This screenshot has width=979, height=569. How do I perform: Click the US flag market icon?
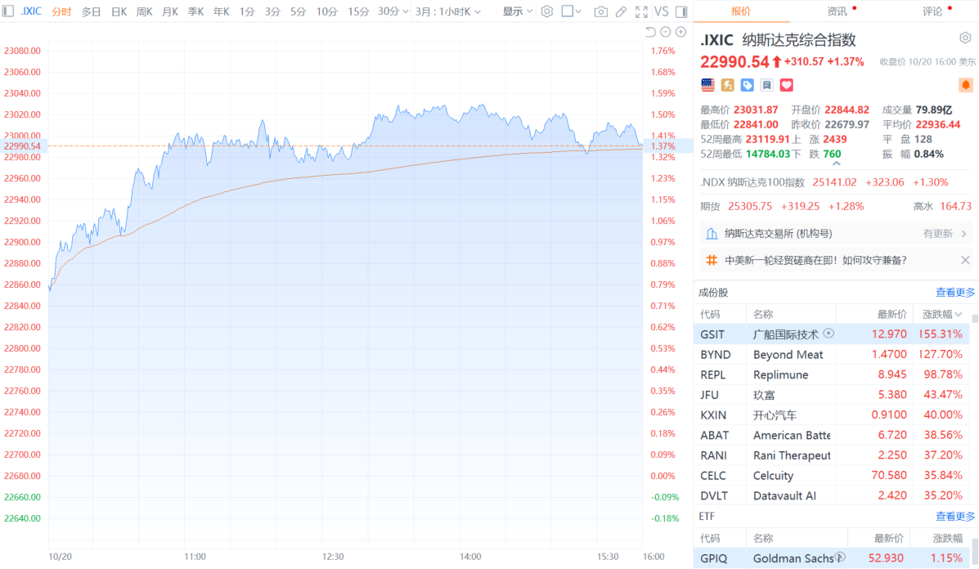(707, 84)
